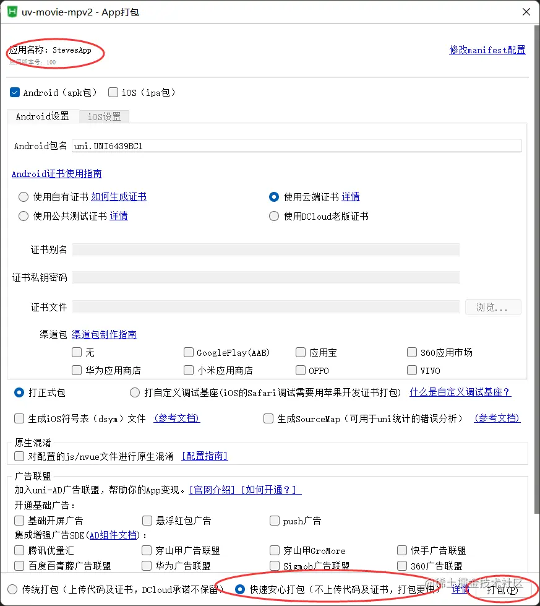This screenshot has width=540, height=606.
Task: Open the [如何开通?] link
Action: click(269, 490)
